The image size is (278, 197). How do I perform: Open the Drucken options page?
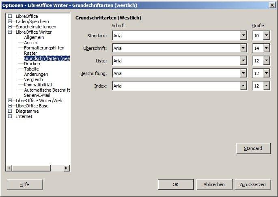coord(32,64)
